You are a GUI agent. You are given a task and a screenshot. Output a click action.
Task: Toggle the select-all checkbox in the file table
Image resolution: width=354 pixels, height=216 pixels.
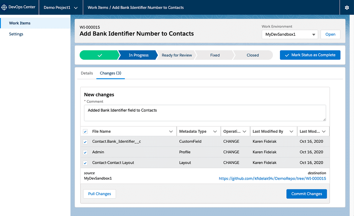coord(85,131)
